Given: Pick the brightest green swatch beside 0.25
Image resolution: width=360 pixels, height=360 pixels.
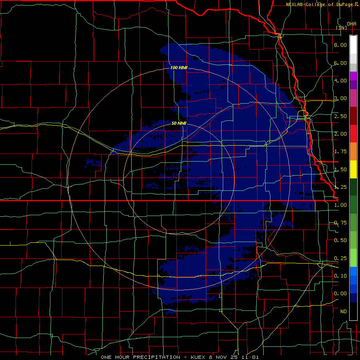Looking at the screenshot, I should (353, 258).
